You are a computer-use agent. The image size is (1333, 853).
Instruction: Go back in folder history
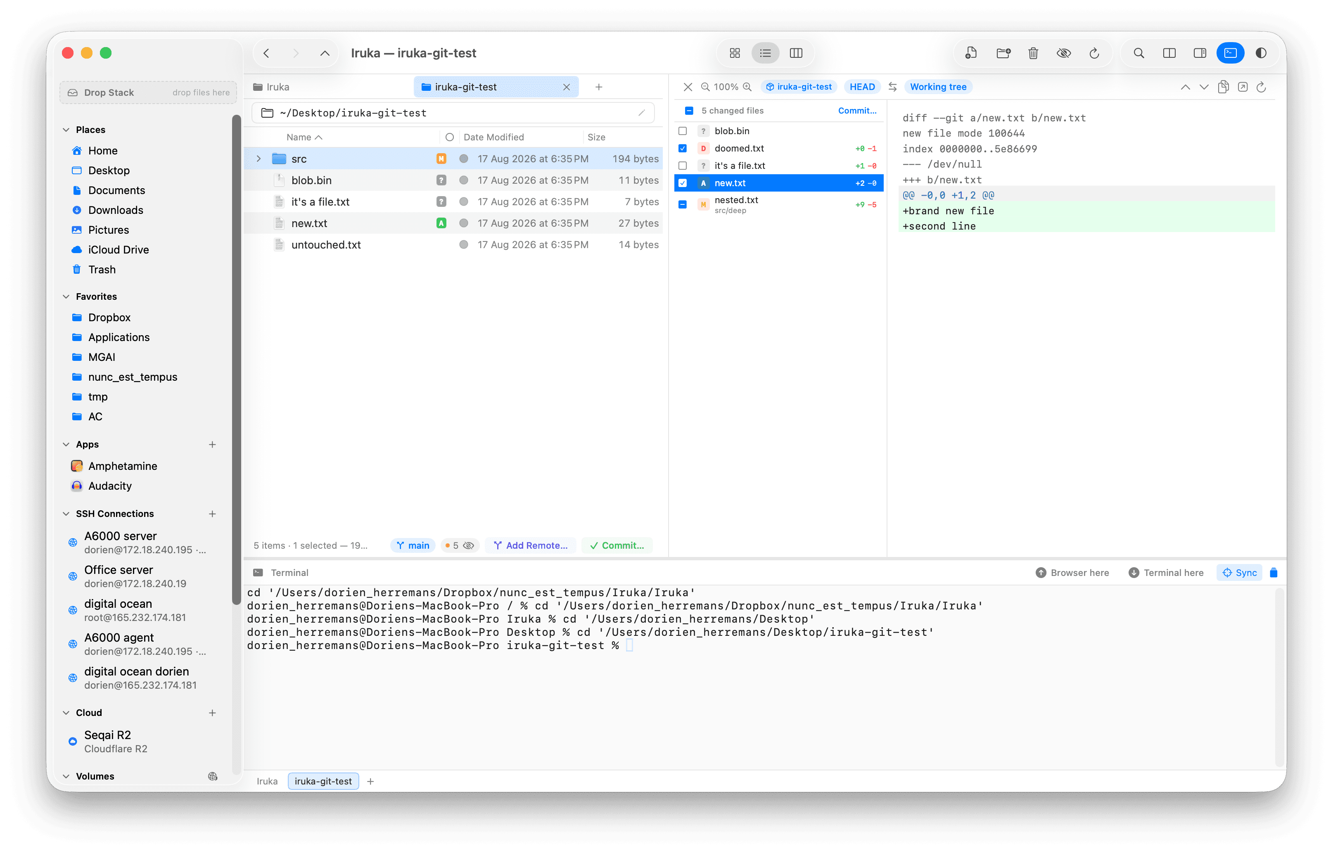pyautogui.click(x=266, y=53)
